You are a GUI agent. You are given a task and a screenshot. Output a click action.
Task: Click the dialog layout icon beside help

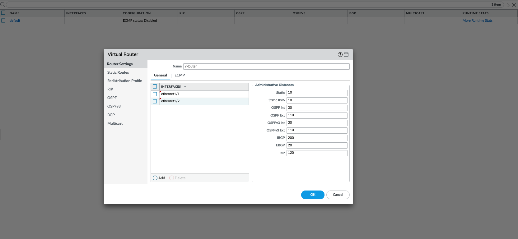click(x=346, y=54)
